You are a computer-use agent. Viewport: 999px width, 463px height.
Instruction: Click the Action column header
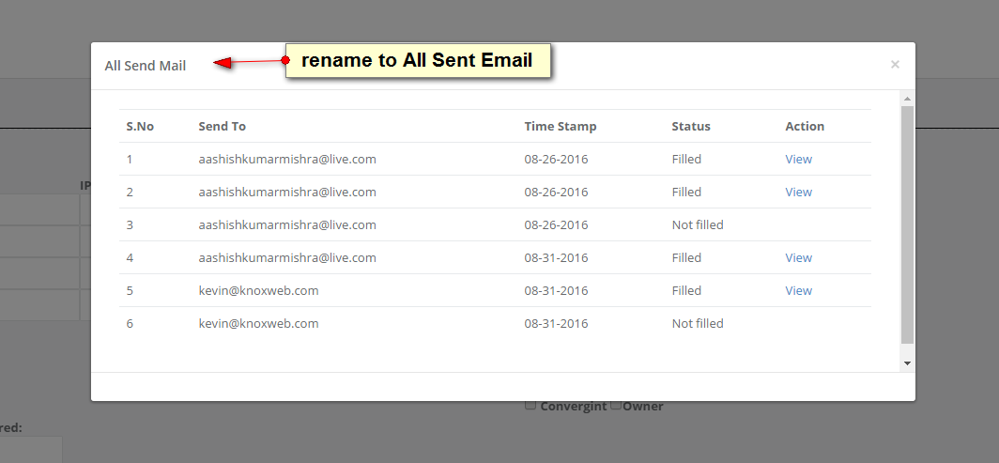click(805, 126)
